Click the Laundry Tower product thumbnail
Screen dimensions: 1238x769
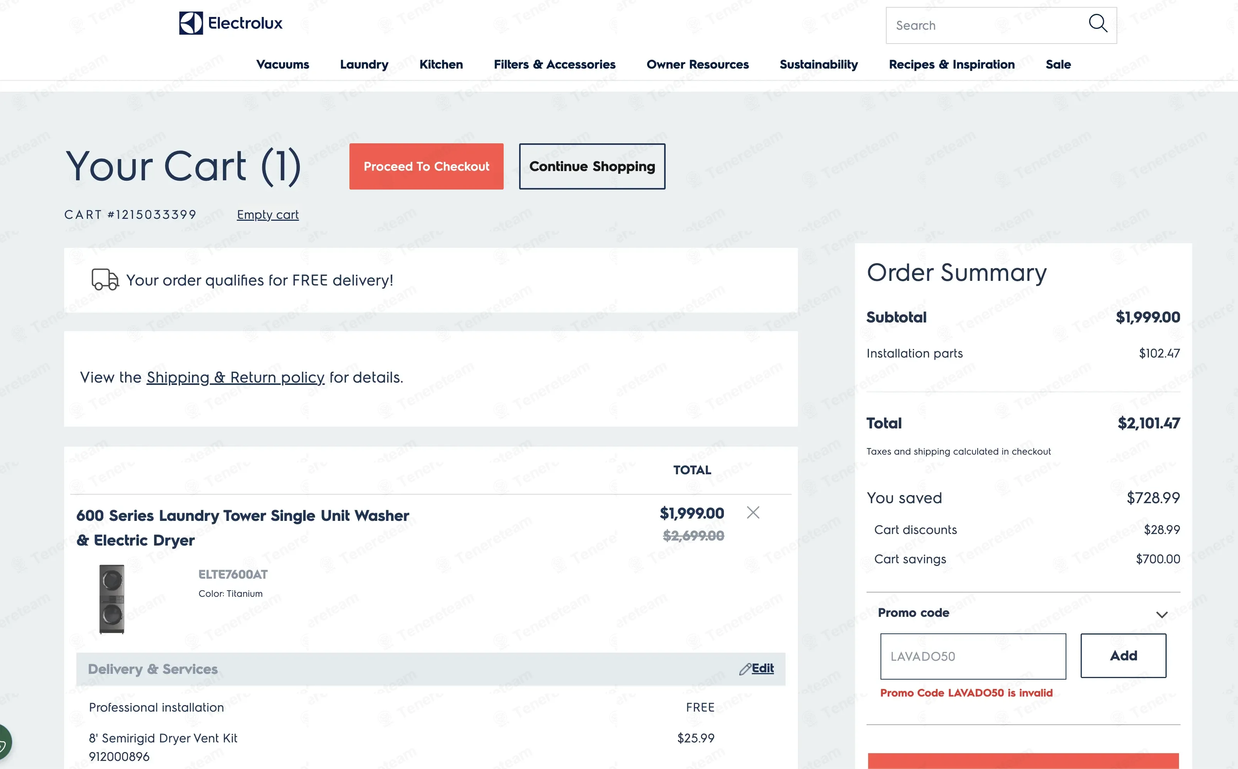pyautogui.click(x=111, y=599)
